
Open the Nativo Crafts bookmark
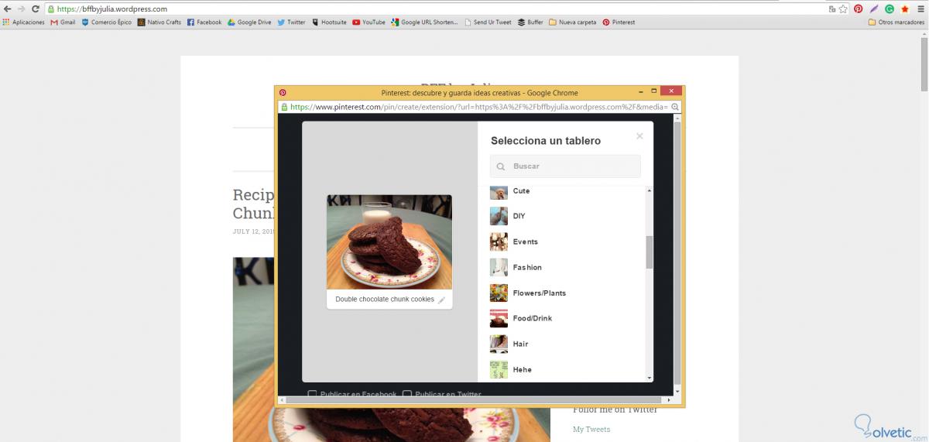point(159,22)
